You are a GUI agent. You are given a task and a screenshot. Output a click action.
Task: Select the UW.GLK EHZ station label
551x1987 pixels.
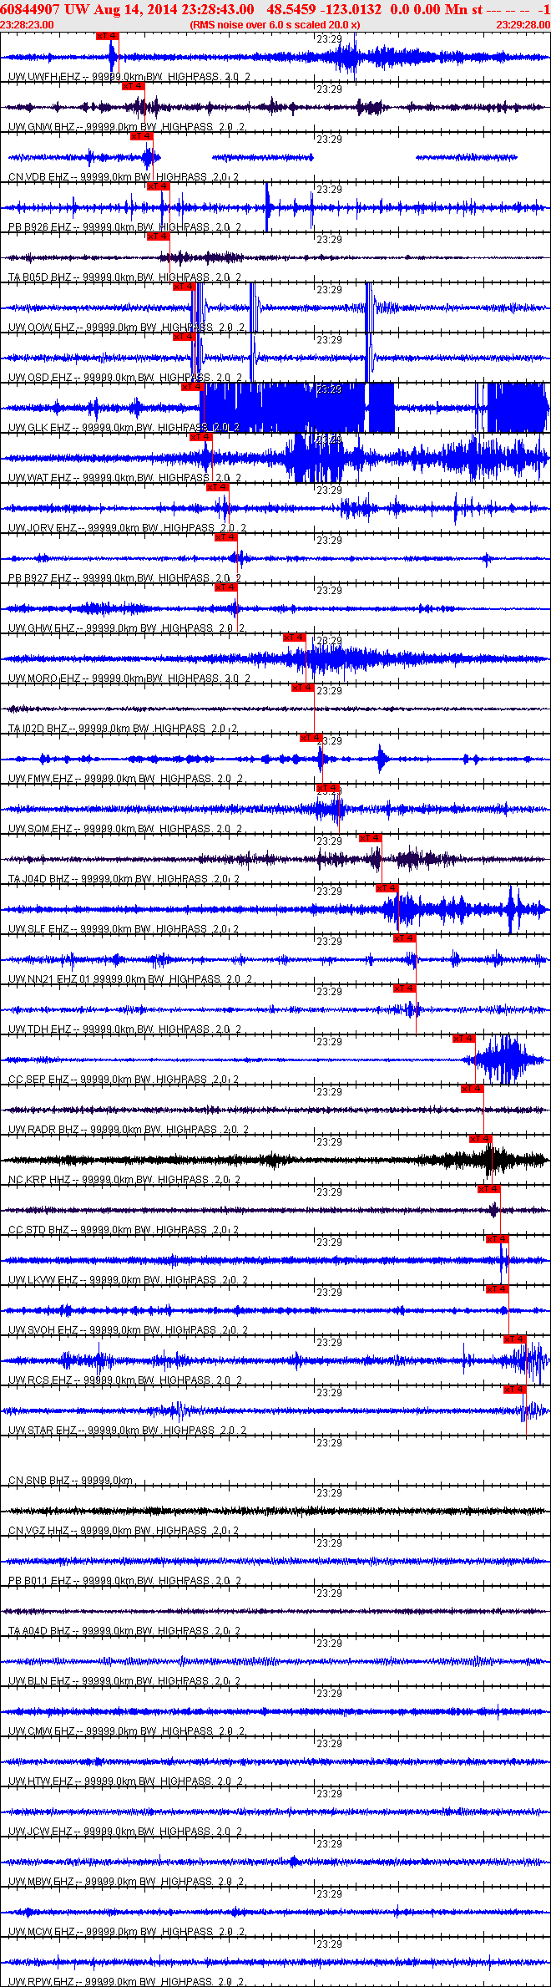pos(39,428)
